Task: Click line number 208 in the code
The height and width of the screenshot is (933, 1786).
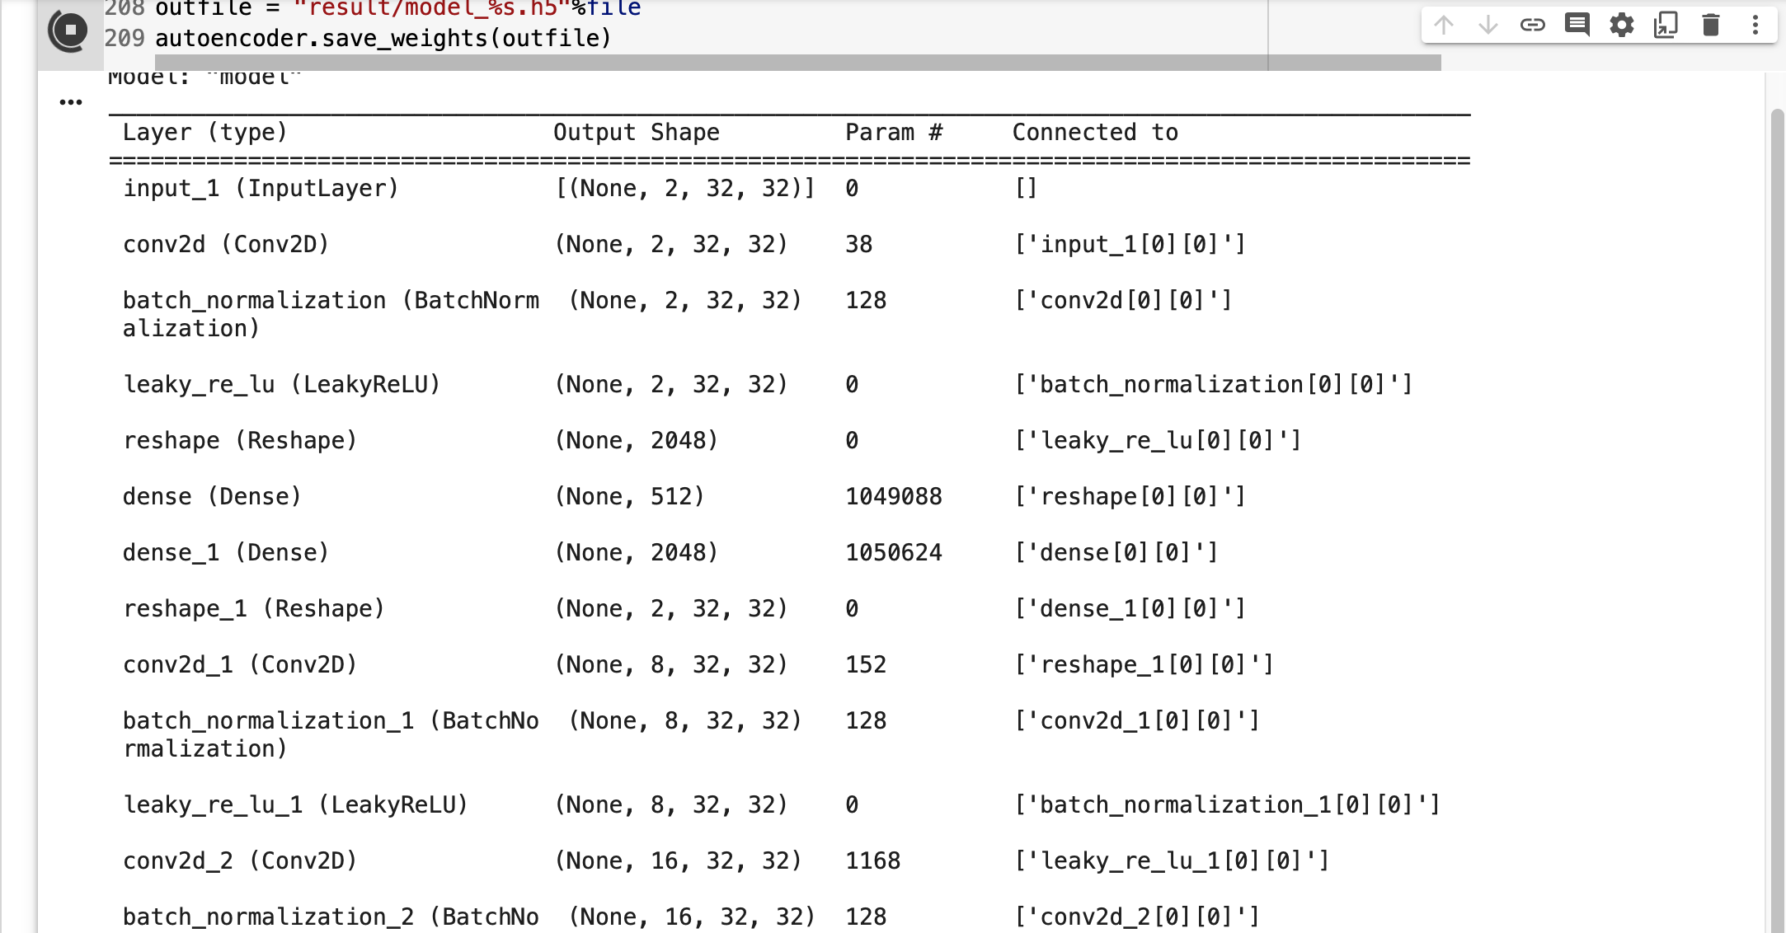Action: 125,8
